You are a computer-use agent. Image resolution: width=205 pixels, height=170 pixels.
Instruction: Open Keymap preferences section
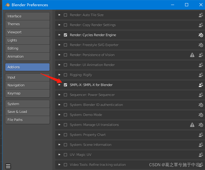27,94
